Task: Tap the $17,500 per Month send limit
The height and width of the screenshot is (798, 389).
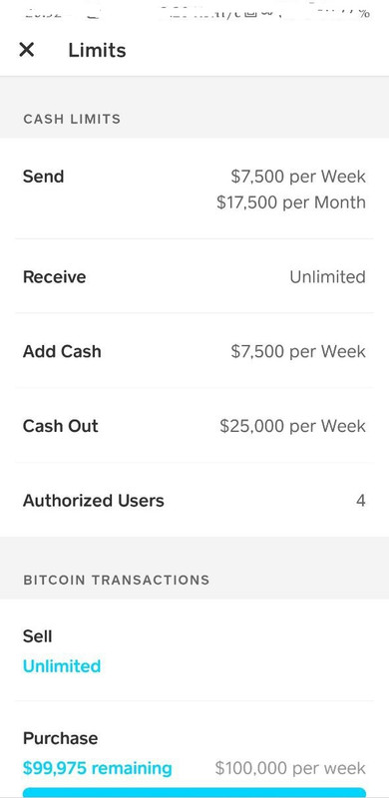Action: click(291, 202)
